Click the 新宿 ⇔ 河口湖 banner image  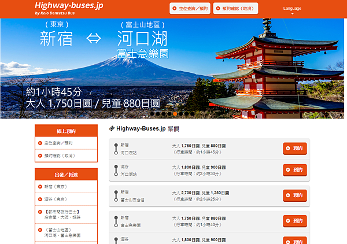[x=172, y=69]
